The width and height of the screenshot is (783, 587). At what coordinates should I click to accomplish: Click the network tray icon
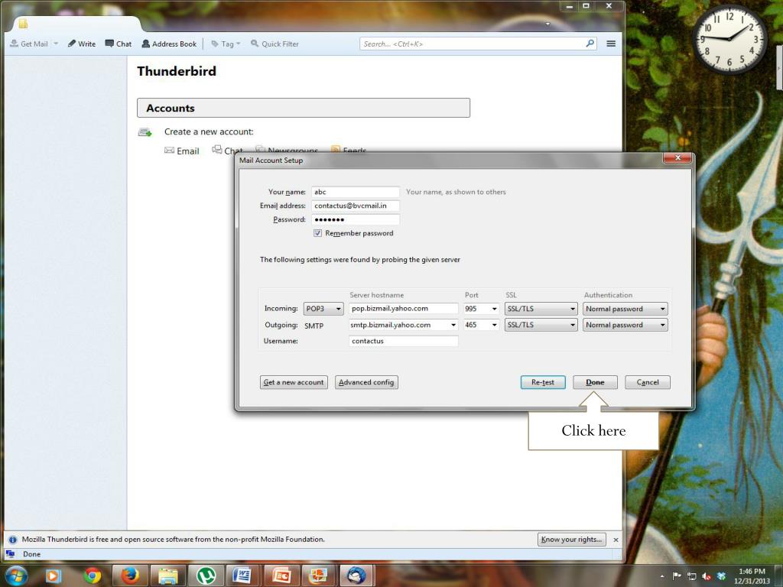click(691, 576)
